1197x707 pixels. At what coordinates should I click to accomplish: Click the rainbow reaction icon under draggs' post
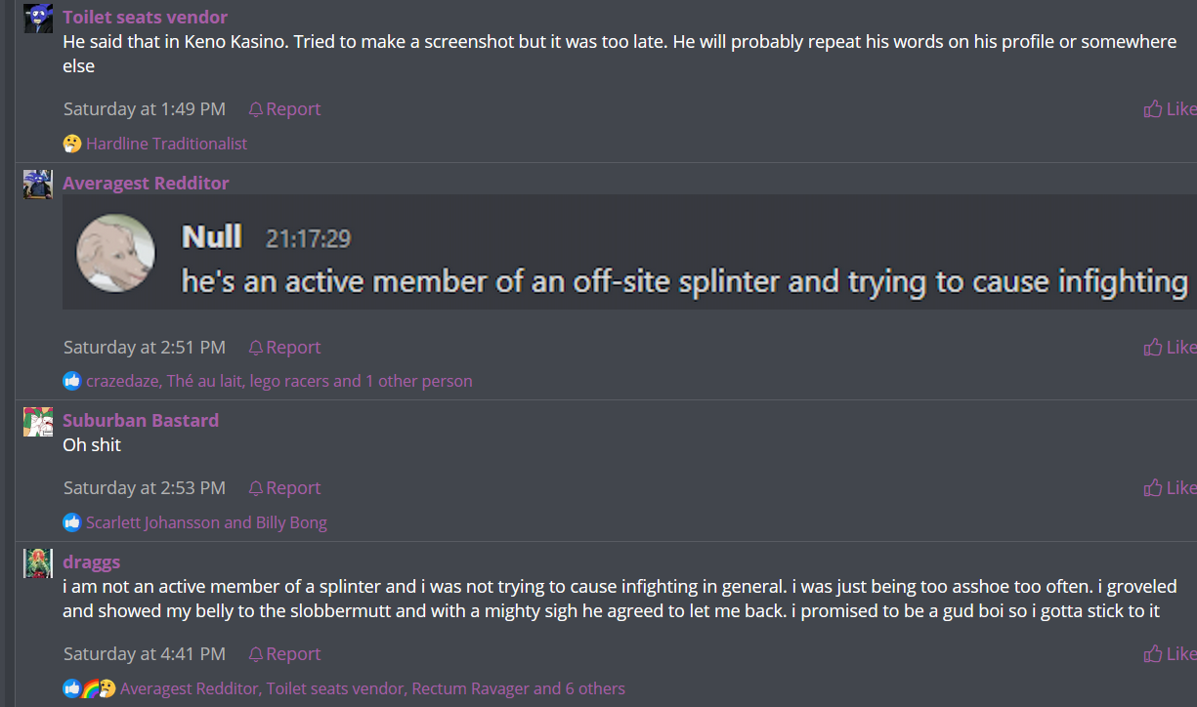[x=90, y=688]
